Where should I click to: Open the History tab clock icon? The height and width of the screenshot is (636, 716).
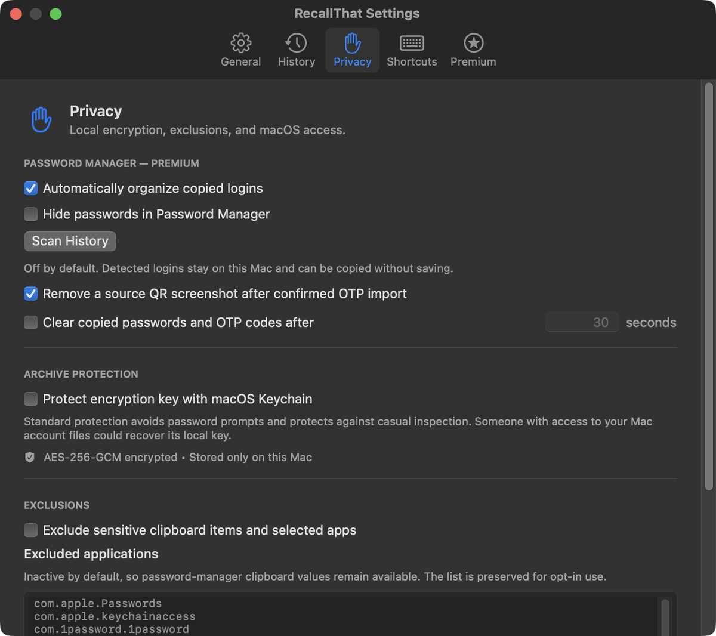(296, 43)
